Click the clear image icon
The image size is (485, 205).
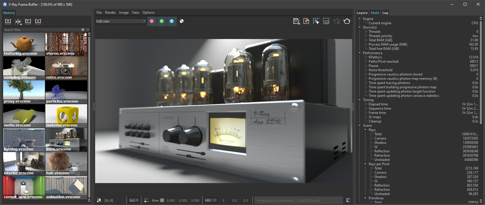(x=306, y=21)
